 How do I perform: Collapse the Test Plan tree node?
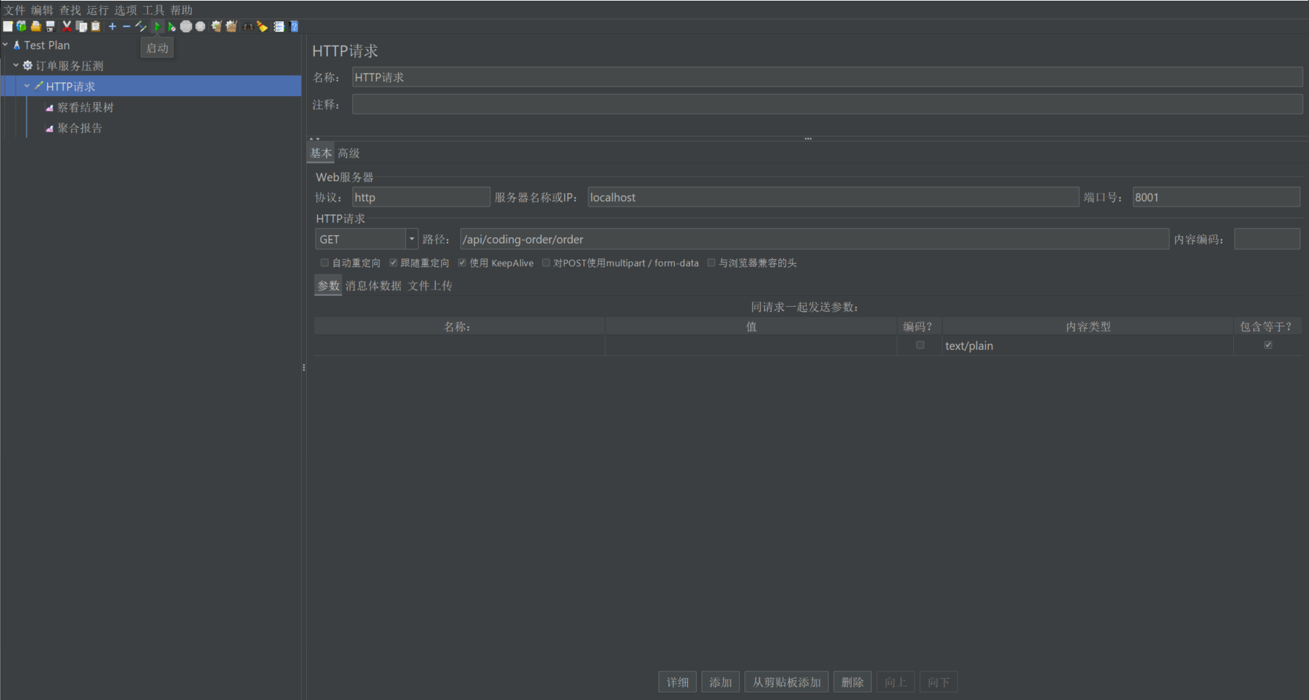[x=5, y=45]
